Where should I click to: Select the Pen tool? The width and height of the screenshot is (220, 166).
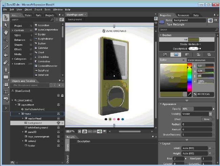(6, 70)
